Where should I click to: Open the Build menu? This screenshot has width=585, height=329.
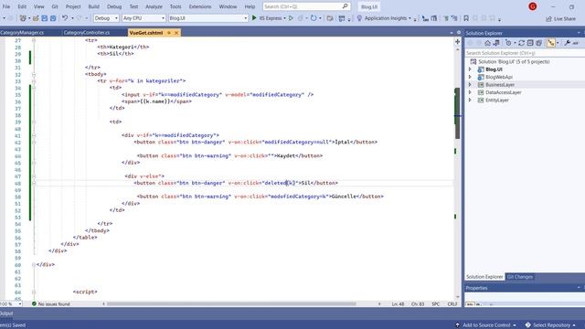tap(93, 6)
